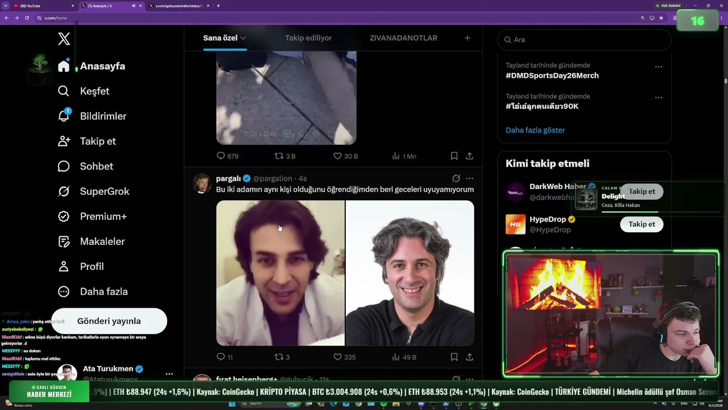
Task: Open #DMDSportsDay26Merch trending topic
Action: 552,75
